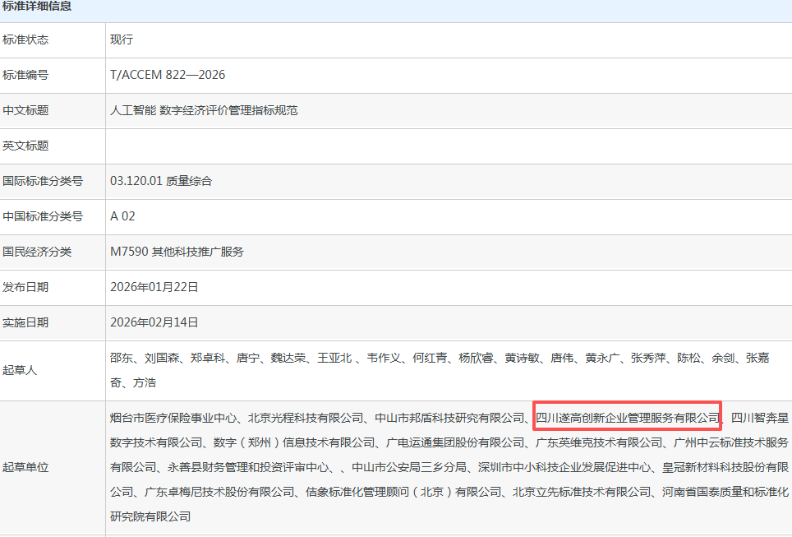Click the implementation date 2026年02月14日
Image resolution: width=792 pixels, height=537 pixels.
point(154,322)
